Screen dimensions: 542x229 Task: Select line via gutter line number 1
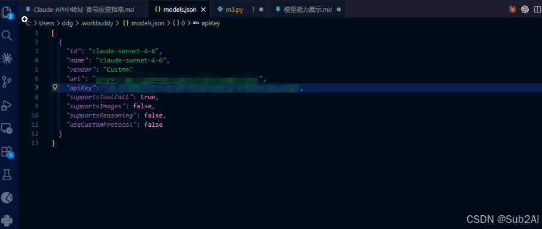click(x=36, y=33)
